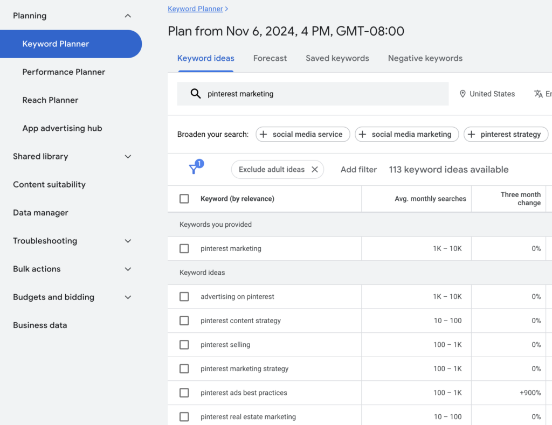The height and width of the screenshot is (425, 552).
Task: Switch to the Saved keywords tab
Action: tap(337, 58)
